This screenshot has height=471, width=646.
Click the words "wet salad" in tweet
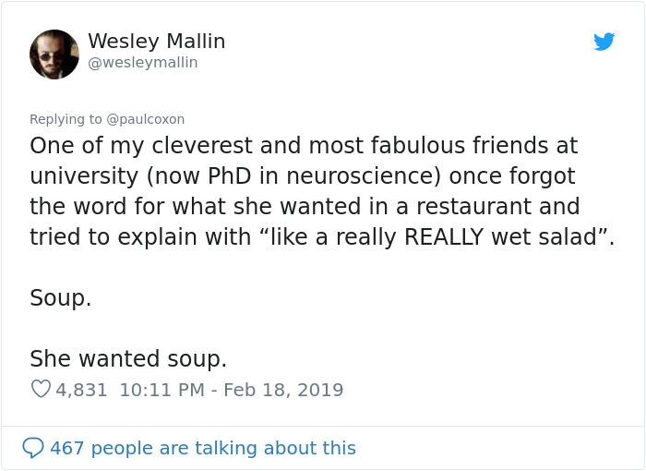[552, 237]
